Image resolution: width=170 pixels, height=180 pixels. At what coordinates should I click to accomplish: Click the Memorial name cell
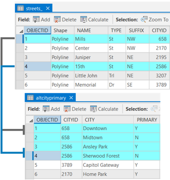(91, 85)
